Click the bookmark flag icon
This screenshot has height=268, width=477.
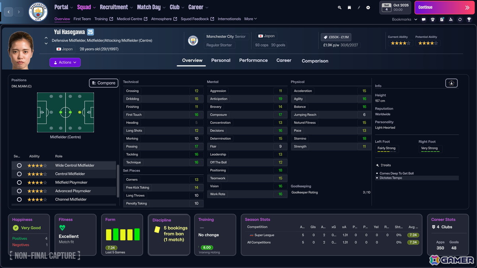[349, 7]
